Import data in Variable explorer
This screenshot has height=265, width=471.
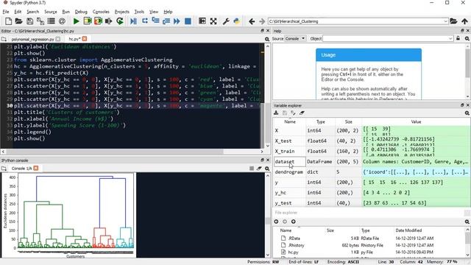276,113
